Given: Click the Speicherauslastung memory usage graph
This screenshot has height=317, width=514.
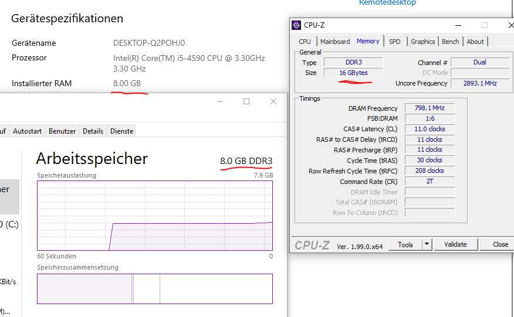Looking at the screenshot, I should [155, 216].
